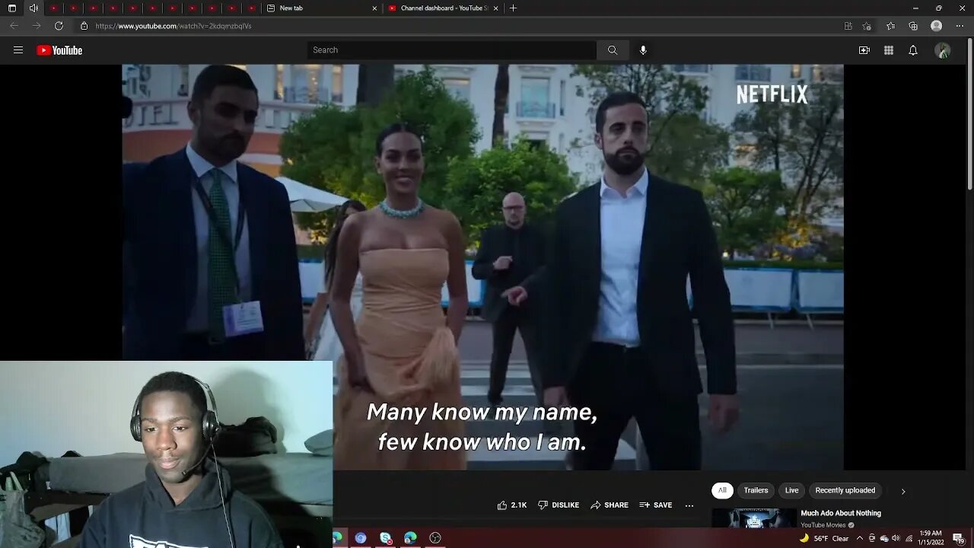This screenshot has width=974, height=548.
Task: Reload the page with refresh icon
Action: click(59, 26)
